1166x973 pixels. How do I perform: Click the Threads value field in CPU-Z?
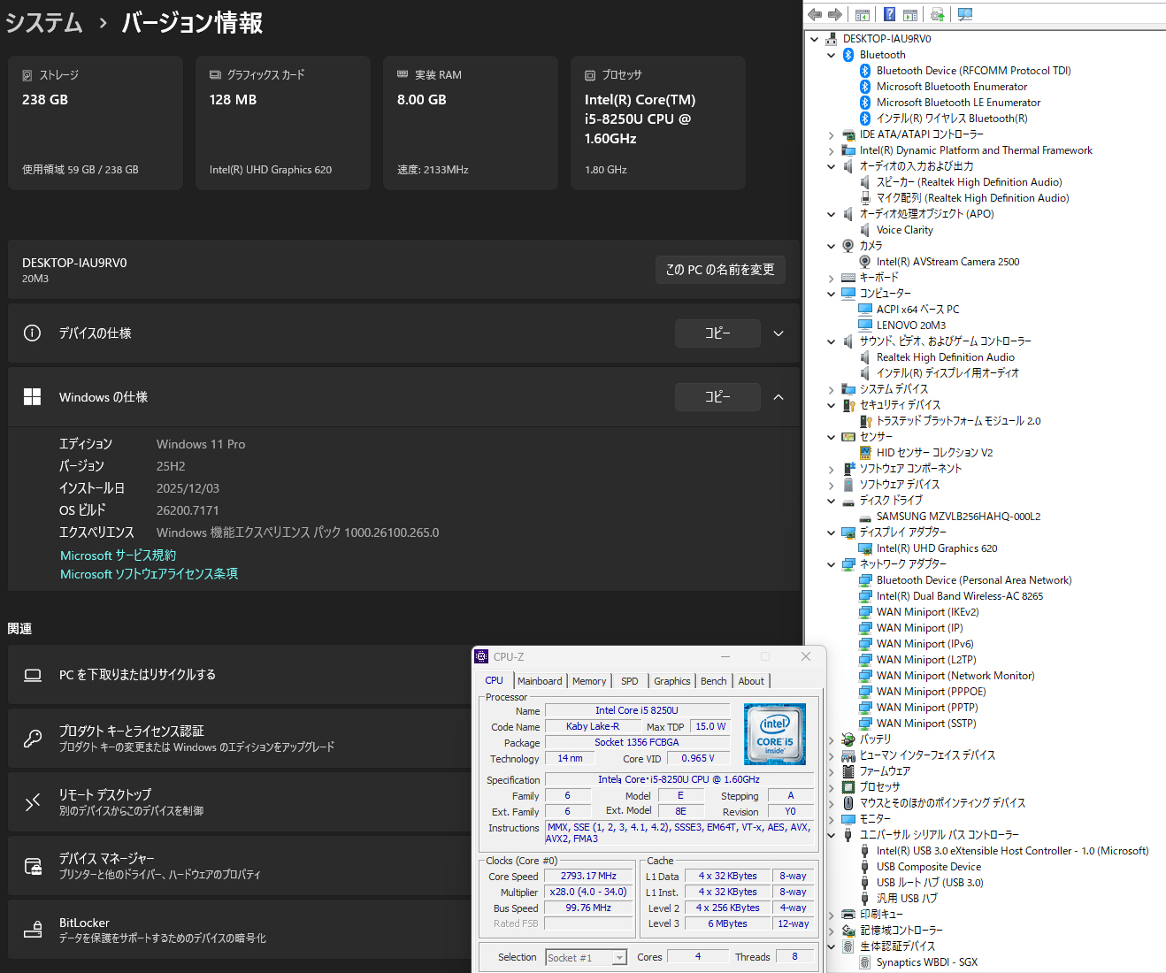coord(794,956)
